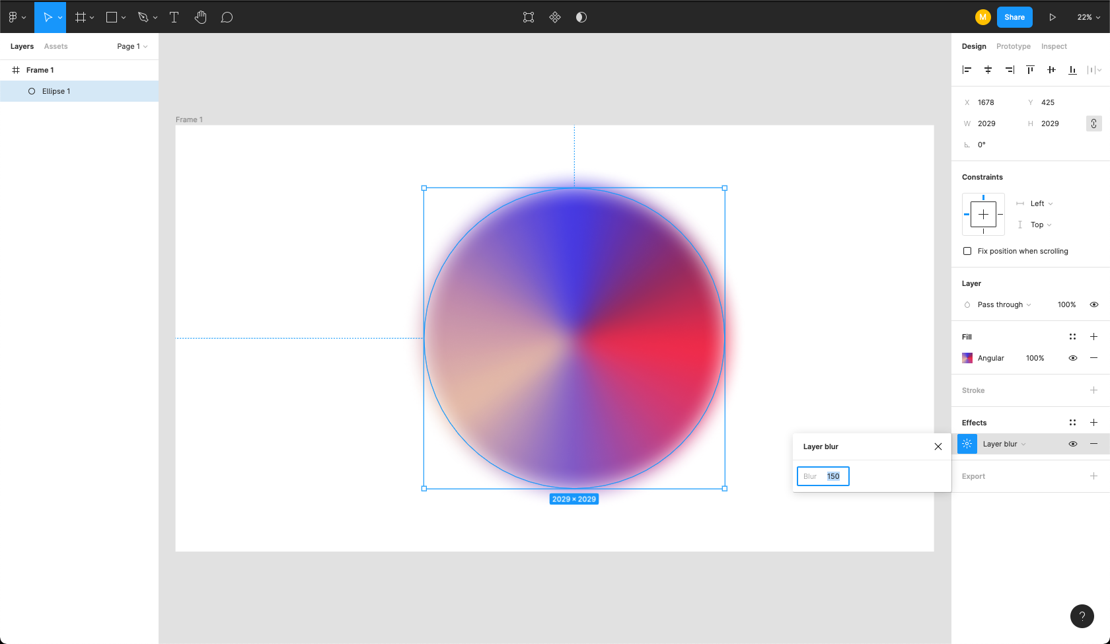
Task: Switch to the Prototype tab
Action: 1013,46
